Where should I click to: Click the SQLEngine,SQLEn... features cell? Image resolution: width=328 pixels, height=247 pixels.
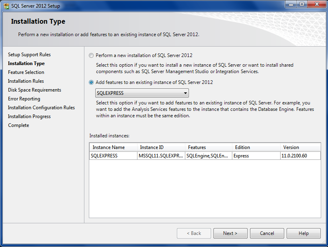[209, 156]
